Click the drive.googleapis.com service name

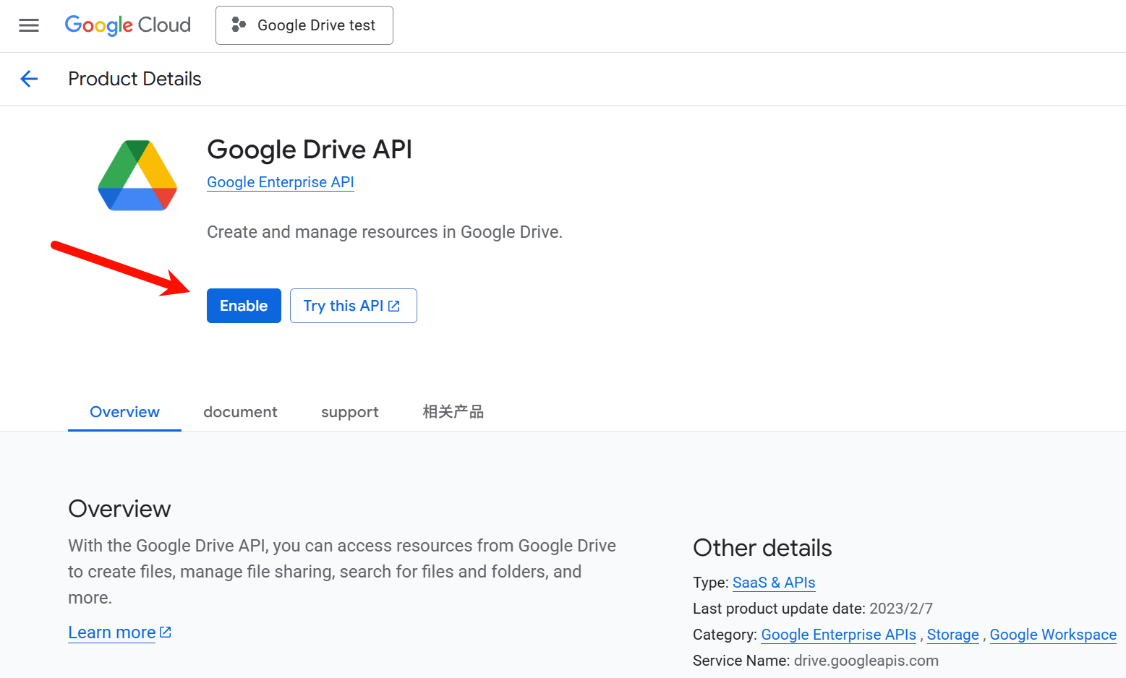(866, 661)
